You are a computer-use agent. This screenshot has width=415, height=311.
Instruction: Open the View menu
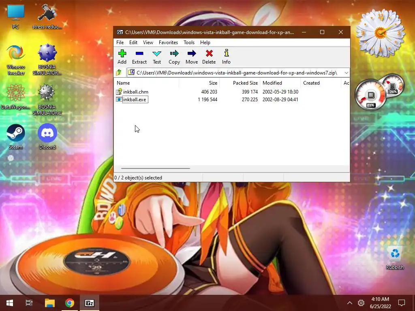148,42
